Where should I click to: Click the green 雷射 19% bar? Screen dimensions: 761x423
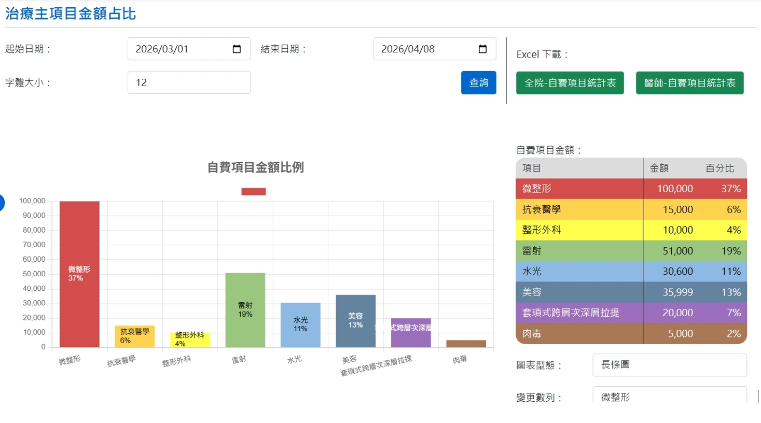245,310
